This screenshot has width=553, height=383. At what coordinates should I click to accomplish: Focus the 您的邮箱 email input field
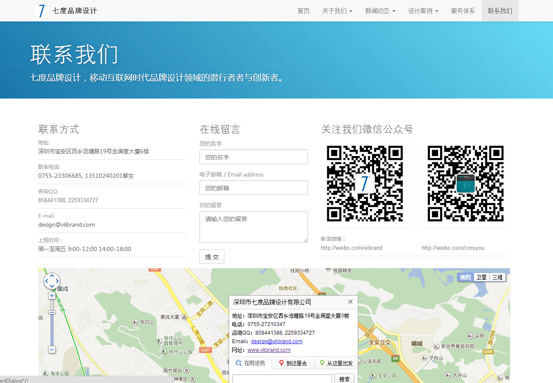[254, 188]
